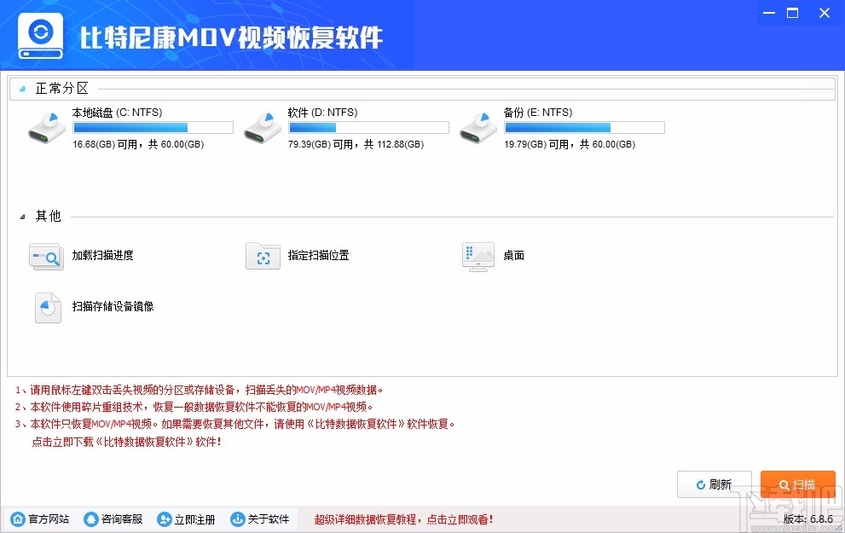
Task: Open 本地磁盘 (C: NTFS) drive icon
Action: [x=47, y=126]
